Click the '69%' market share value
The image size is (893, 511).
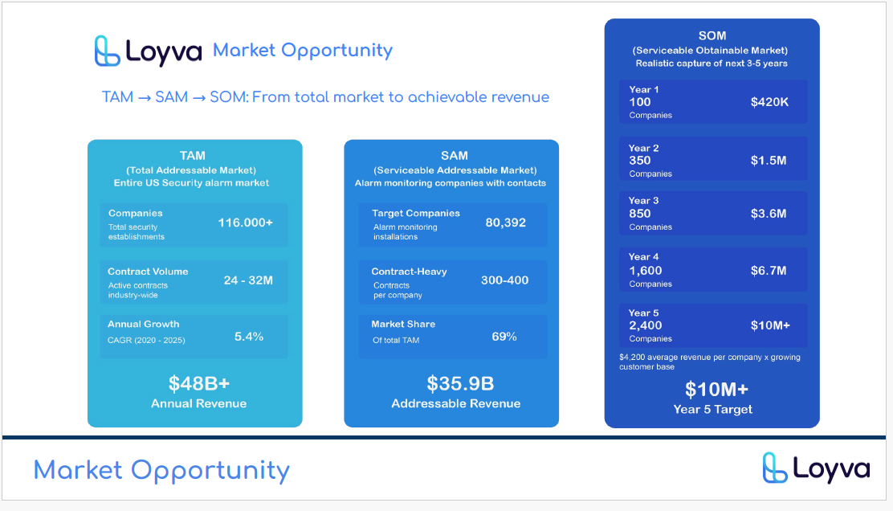[x=504, y=337]
